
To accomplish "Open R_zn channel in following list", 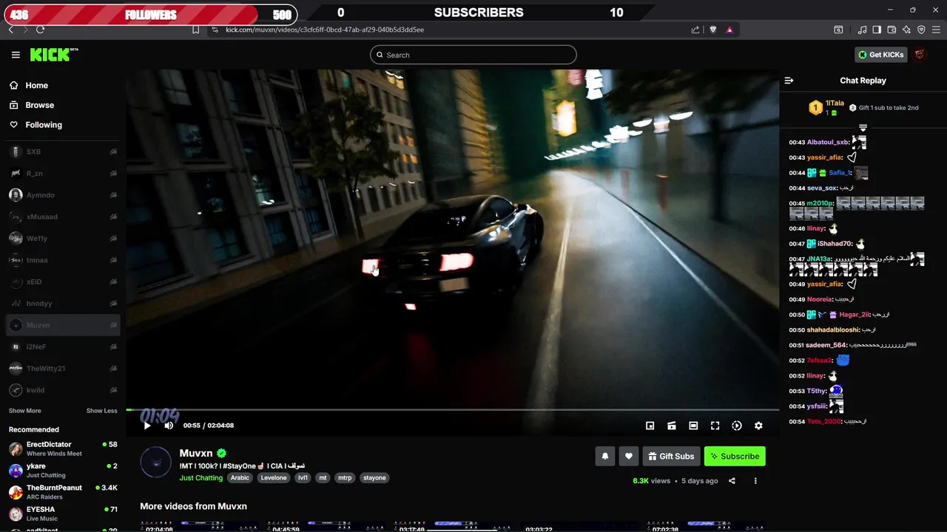I will [63, 174].
